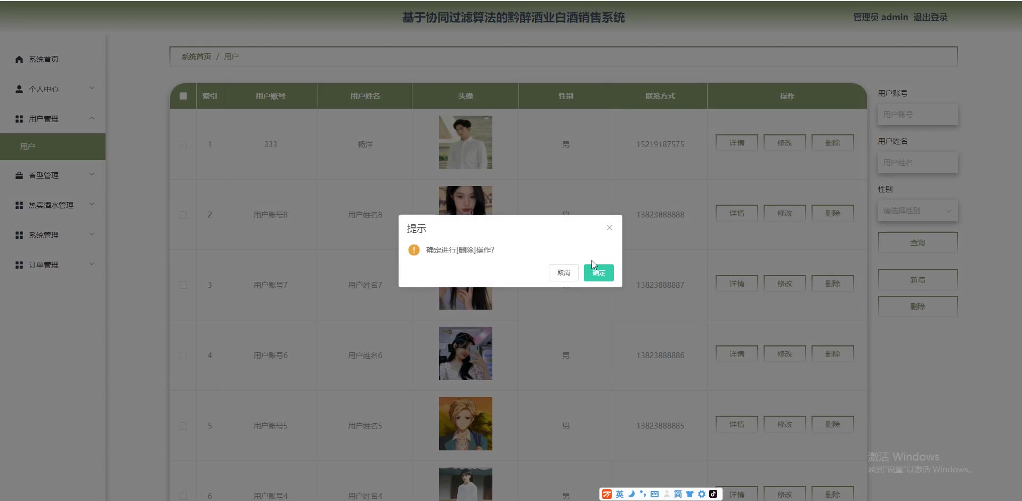Click the 管理员 admin label in header

[880, 17]
